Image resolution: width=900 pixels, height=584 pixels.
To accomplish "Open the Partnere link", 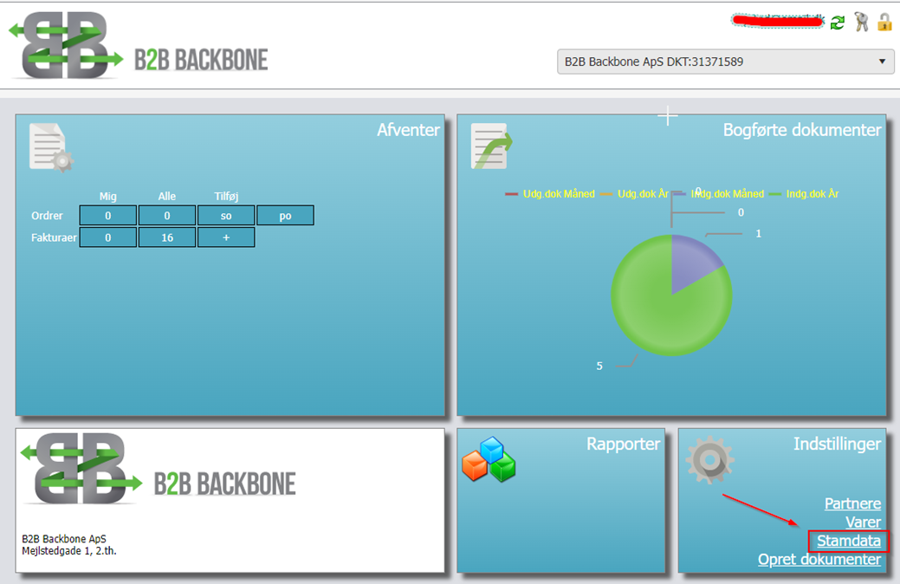I will point(852,503).
